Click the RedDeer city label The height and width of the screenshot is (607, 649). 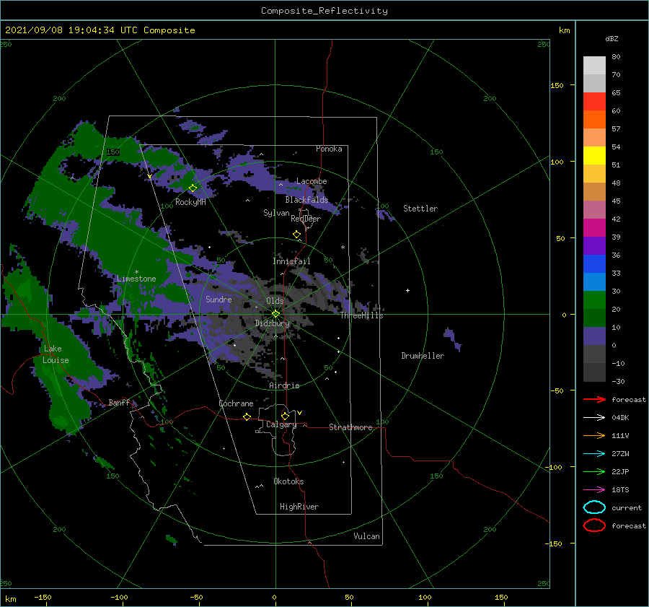tap(306, 219)
